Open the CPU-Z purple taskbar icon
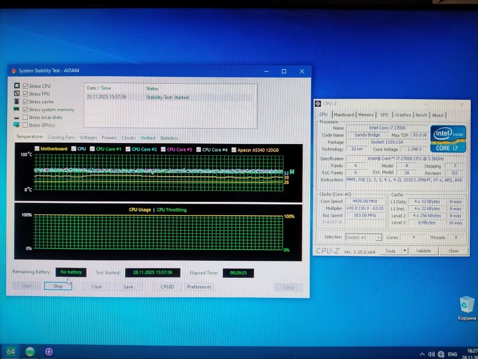Image resolution: width=478 pixels, height=359 pixels. [x=49, y=352]
